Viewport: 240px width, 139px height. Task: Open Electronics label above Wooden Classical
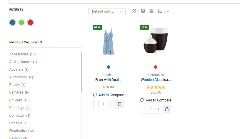click(x=156, y=75)
